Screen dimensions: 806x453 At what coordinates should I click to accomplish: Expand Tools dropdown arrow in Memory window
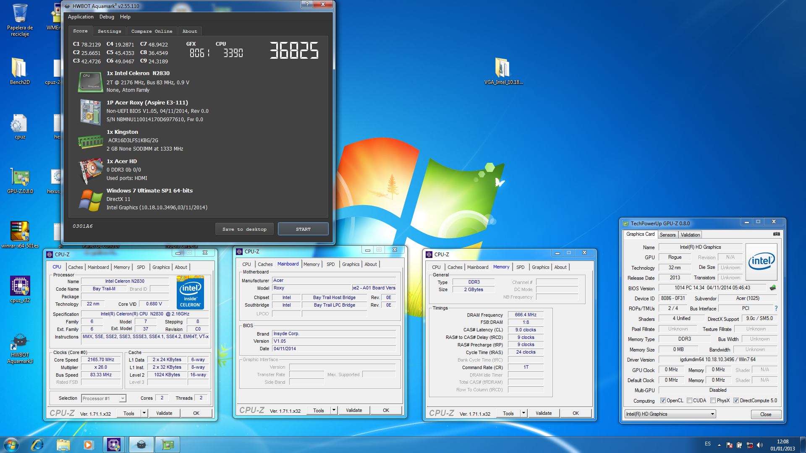pyautogui.click(x=524, y=413)
